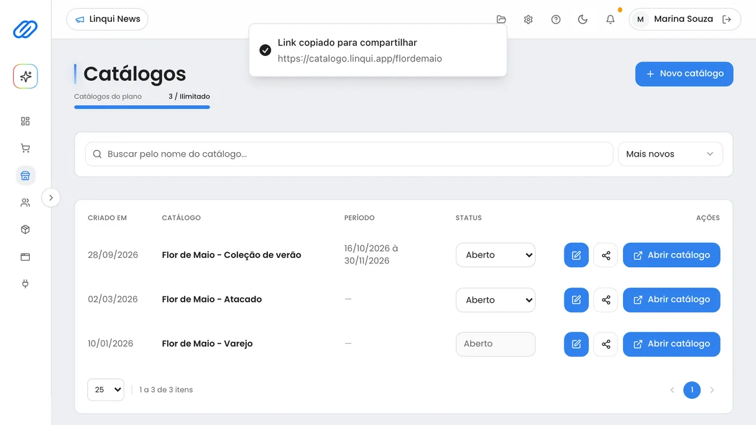Focus the catalog name search field
This screenshot has width=756, height=425.
(349, 154)
